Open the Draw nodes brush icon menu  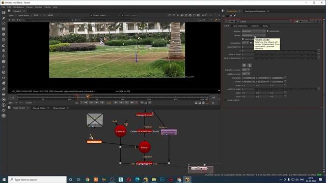(4, 18)
